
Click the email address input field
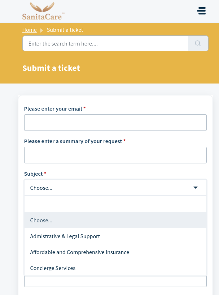point(115,123)
